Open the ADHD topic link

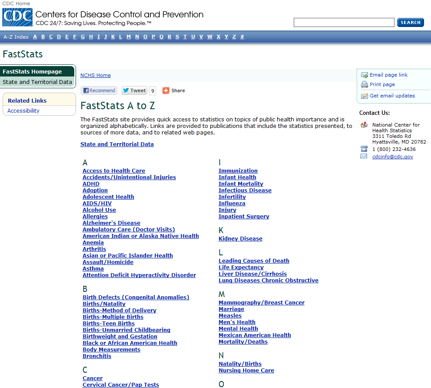[91, 184]
